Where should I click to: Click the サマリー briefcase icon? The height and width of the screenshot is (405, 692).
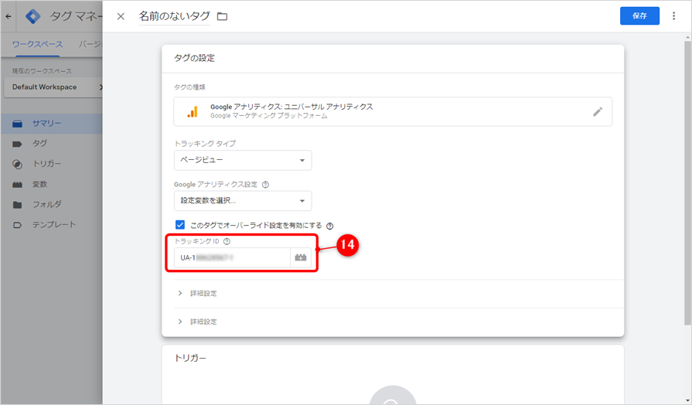tap(17, 124)
